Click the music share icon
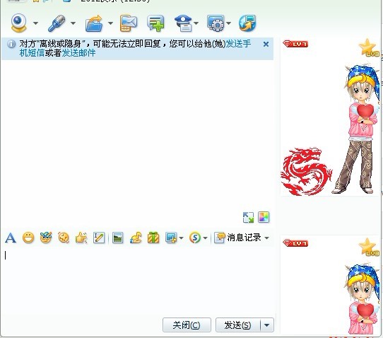 tap(136, 238)
